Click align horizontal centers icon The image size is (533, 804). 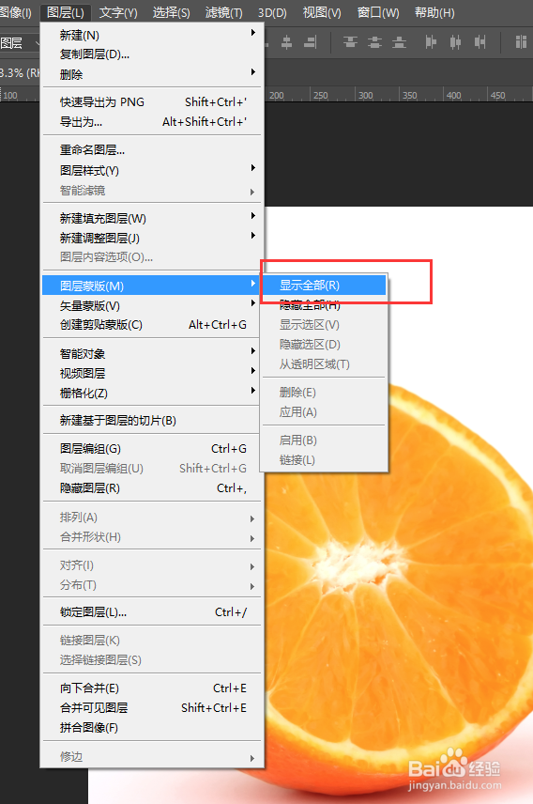pos(287,42)
